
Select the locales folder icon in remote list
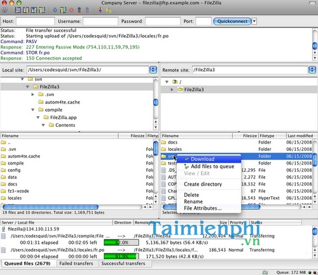pos(163,149)
